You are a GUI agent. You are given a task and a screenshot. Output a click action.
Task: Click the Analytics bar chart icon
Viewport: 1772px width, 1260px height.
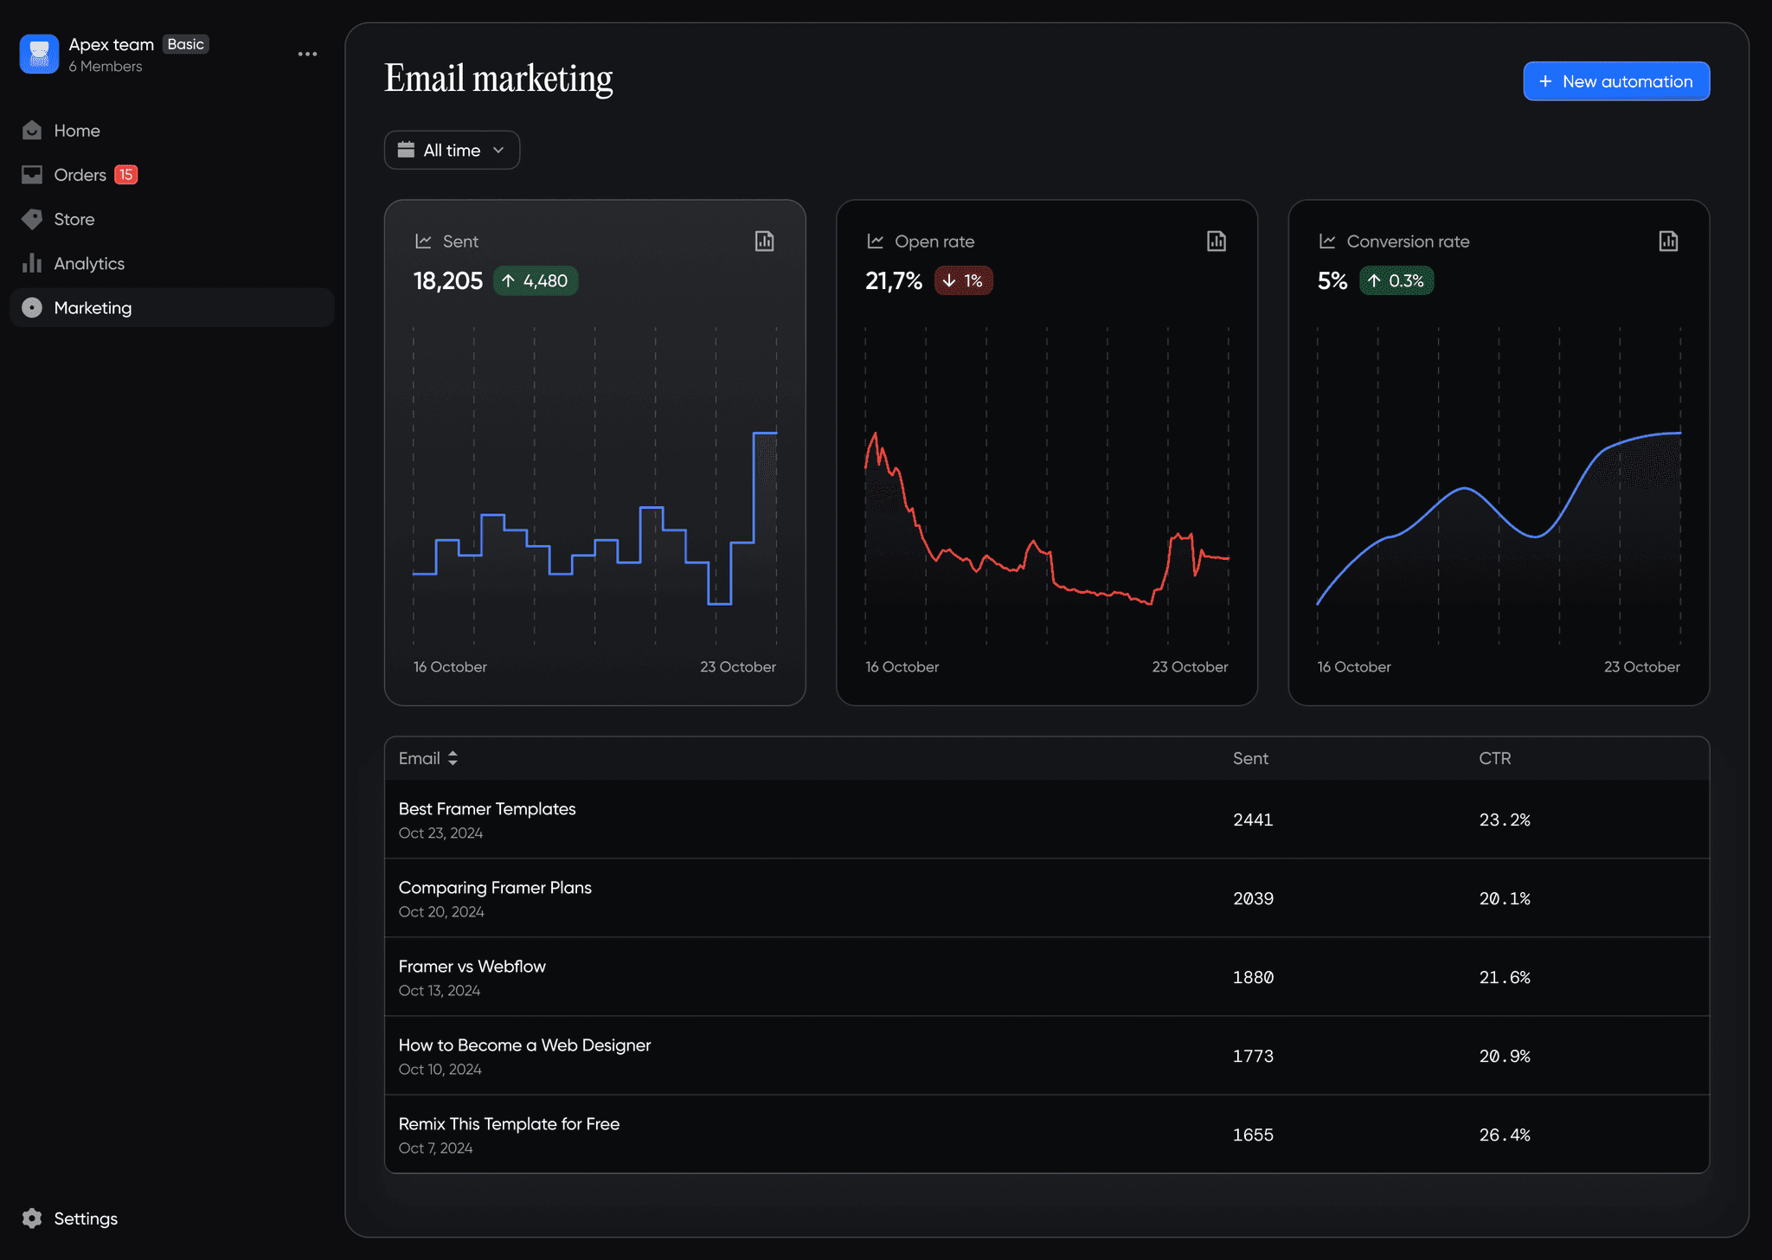(32, 263)
